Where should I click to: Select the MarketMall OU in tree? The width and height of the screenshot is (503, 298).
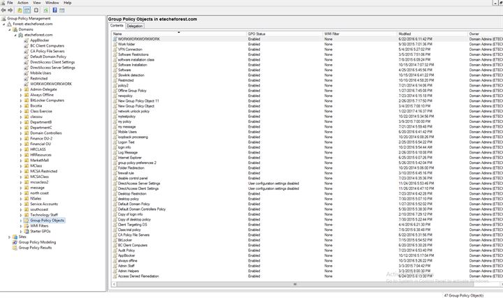(x=39, y=161)
